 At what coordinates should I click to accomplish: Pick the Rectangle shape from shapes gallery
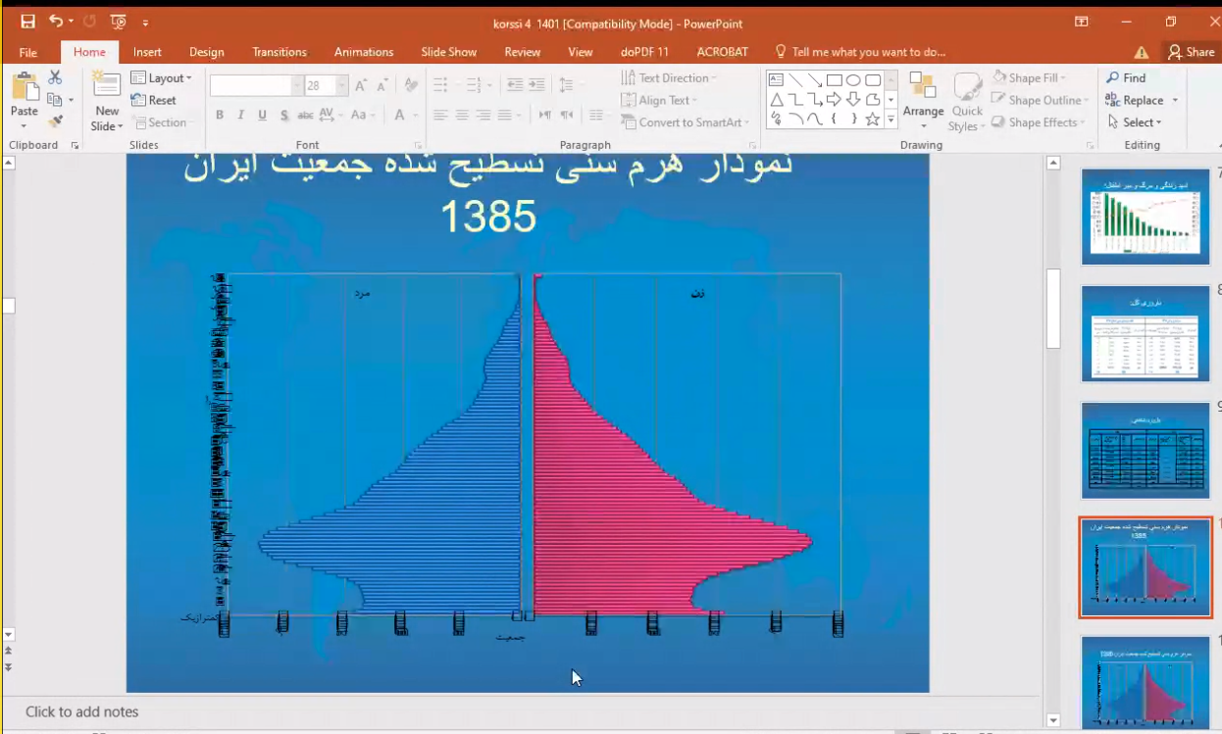click(x=834, y=80)
